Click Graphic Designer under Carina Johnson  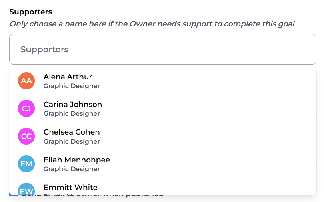point(72,113)
